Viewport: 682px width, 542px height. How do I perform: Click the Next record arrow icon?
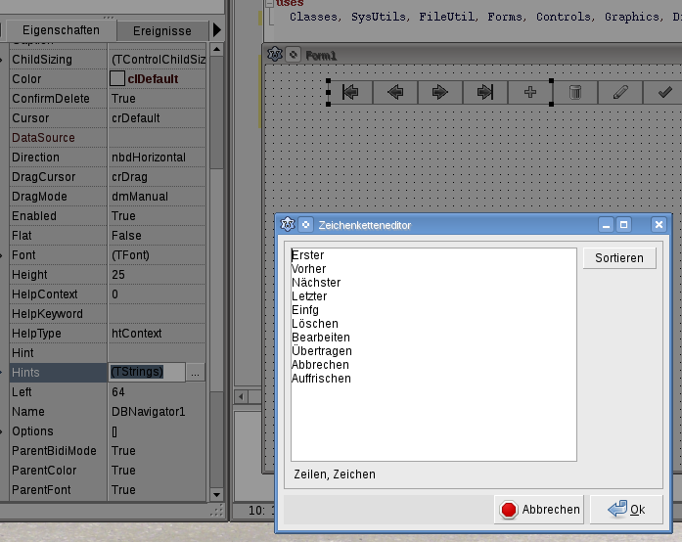(440, 92)
